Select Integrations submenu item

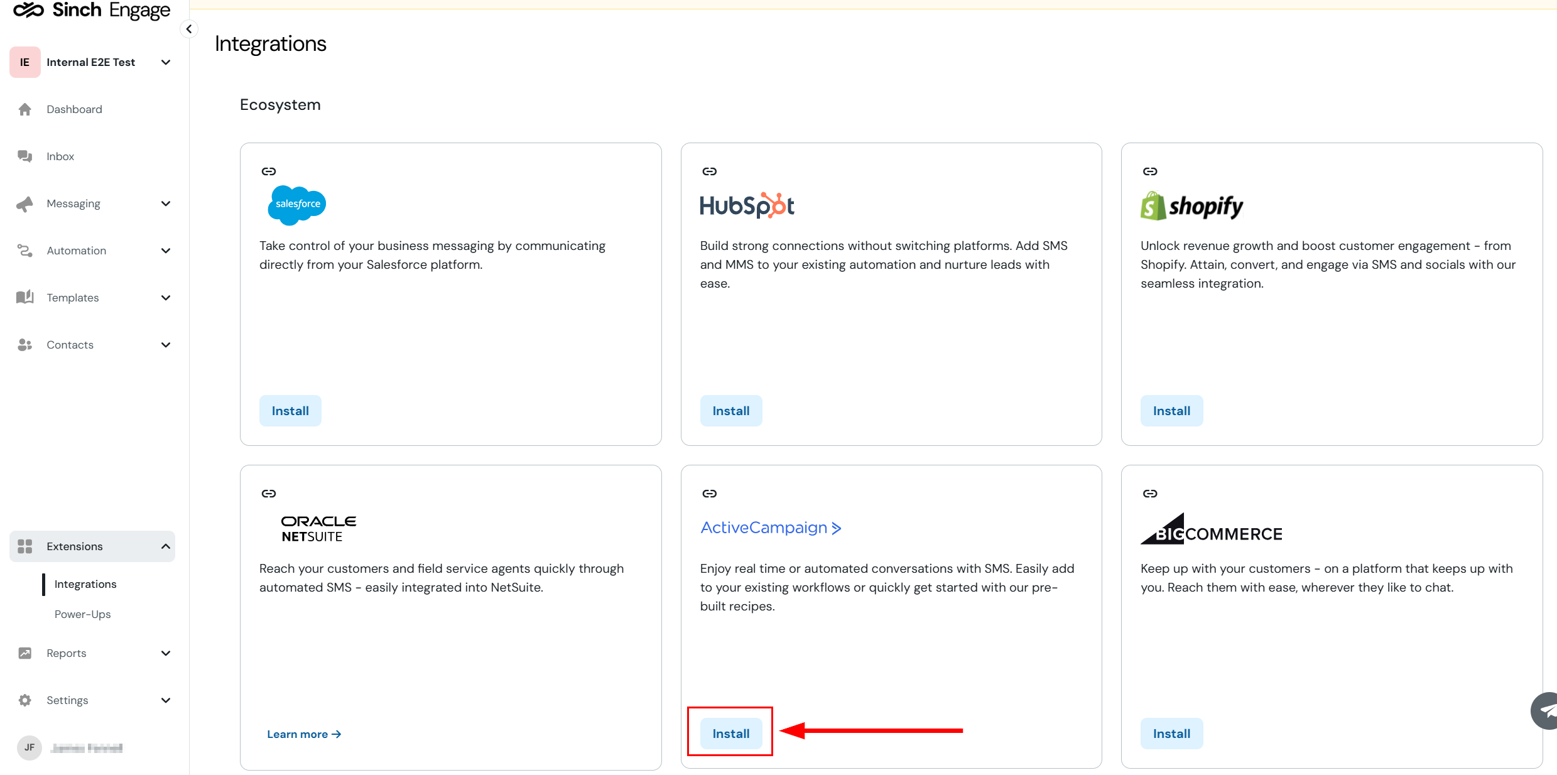(85, 584)
